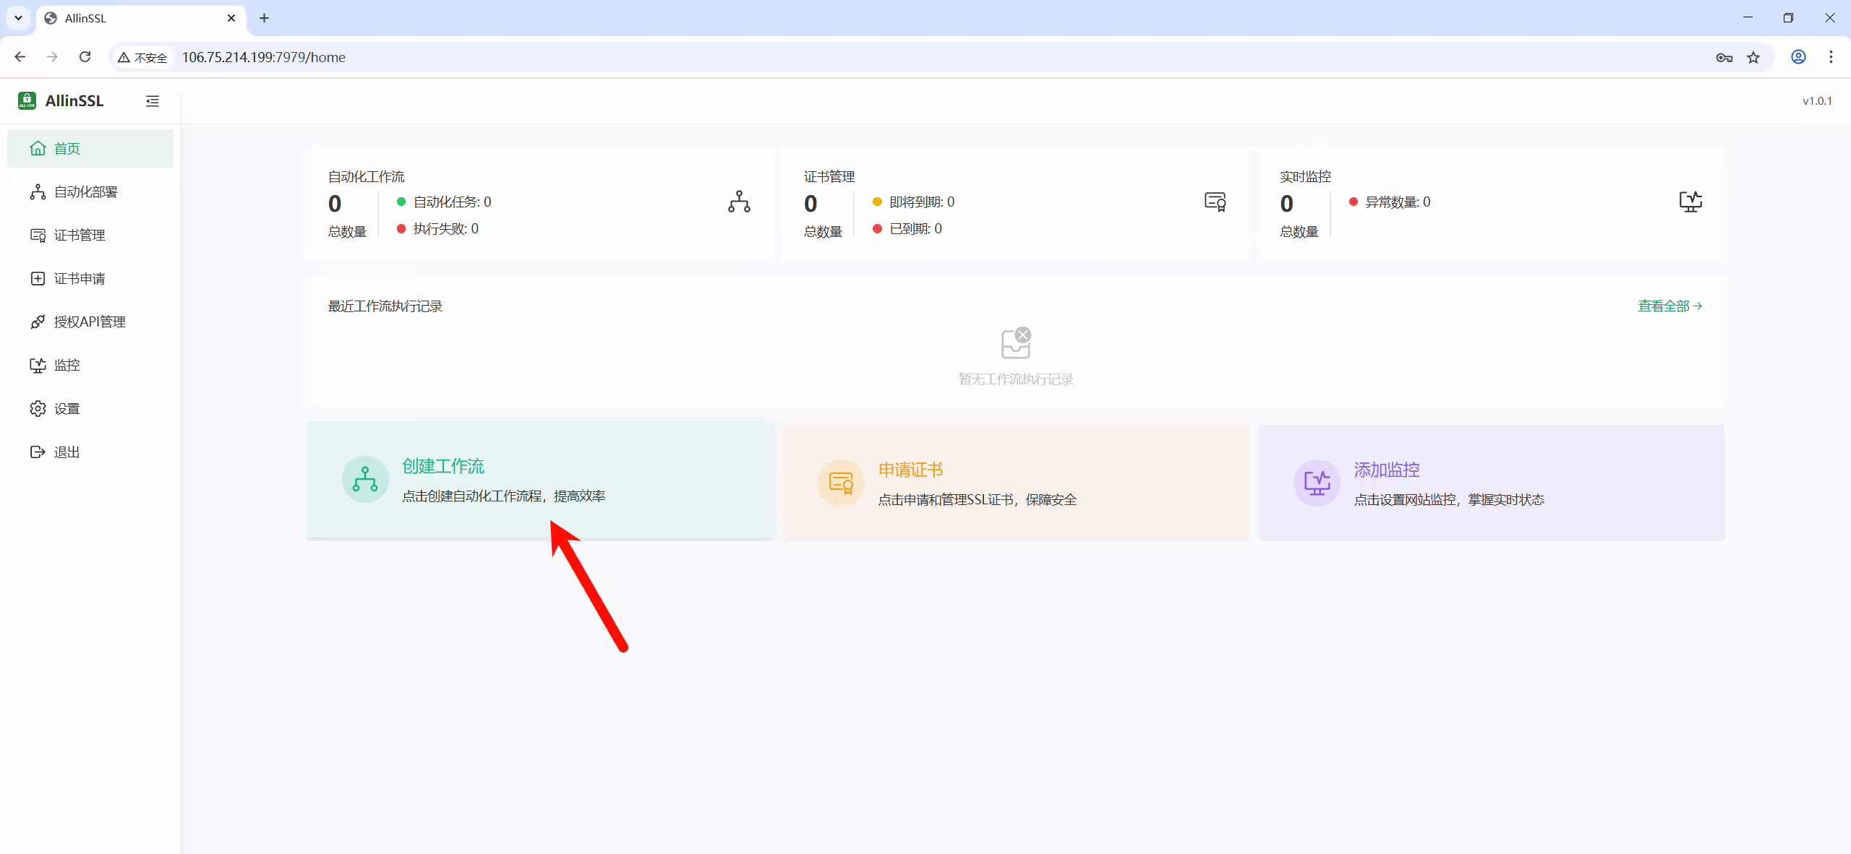The image size is (1851, 854).
Task: Click the 自动化工作流 card heading
Action: tap(367, 177)
